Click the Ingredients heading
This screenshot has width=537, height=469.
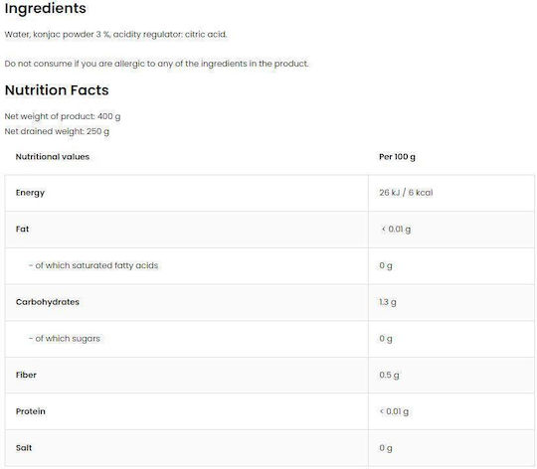point(45,9)
